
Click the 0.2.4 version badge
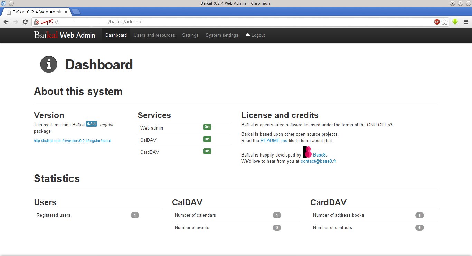(92, 124)
